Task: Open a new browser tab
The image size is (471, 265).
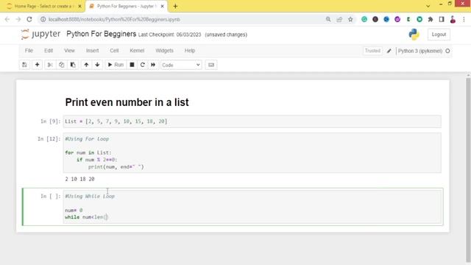Action: [x=175, y=7]
